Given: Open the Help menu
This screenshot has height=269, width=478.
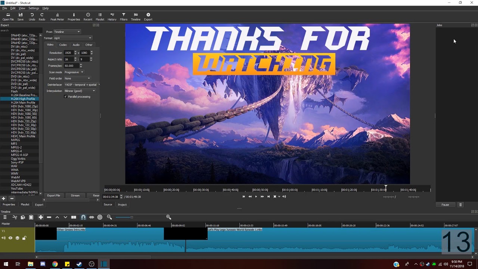Looking at the screenshot, I should point(46,8).
